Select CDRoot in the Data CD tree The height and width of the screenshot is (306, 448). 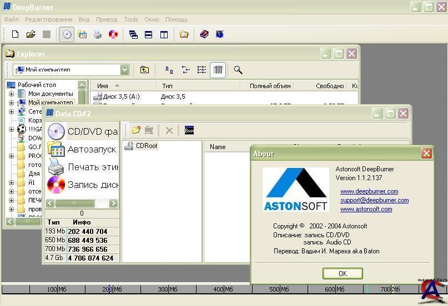pos(147,146)
